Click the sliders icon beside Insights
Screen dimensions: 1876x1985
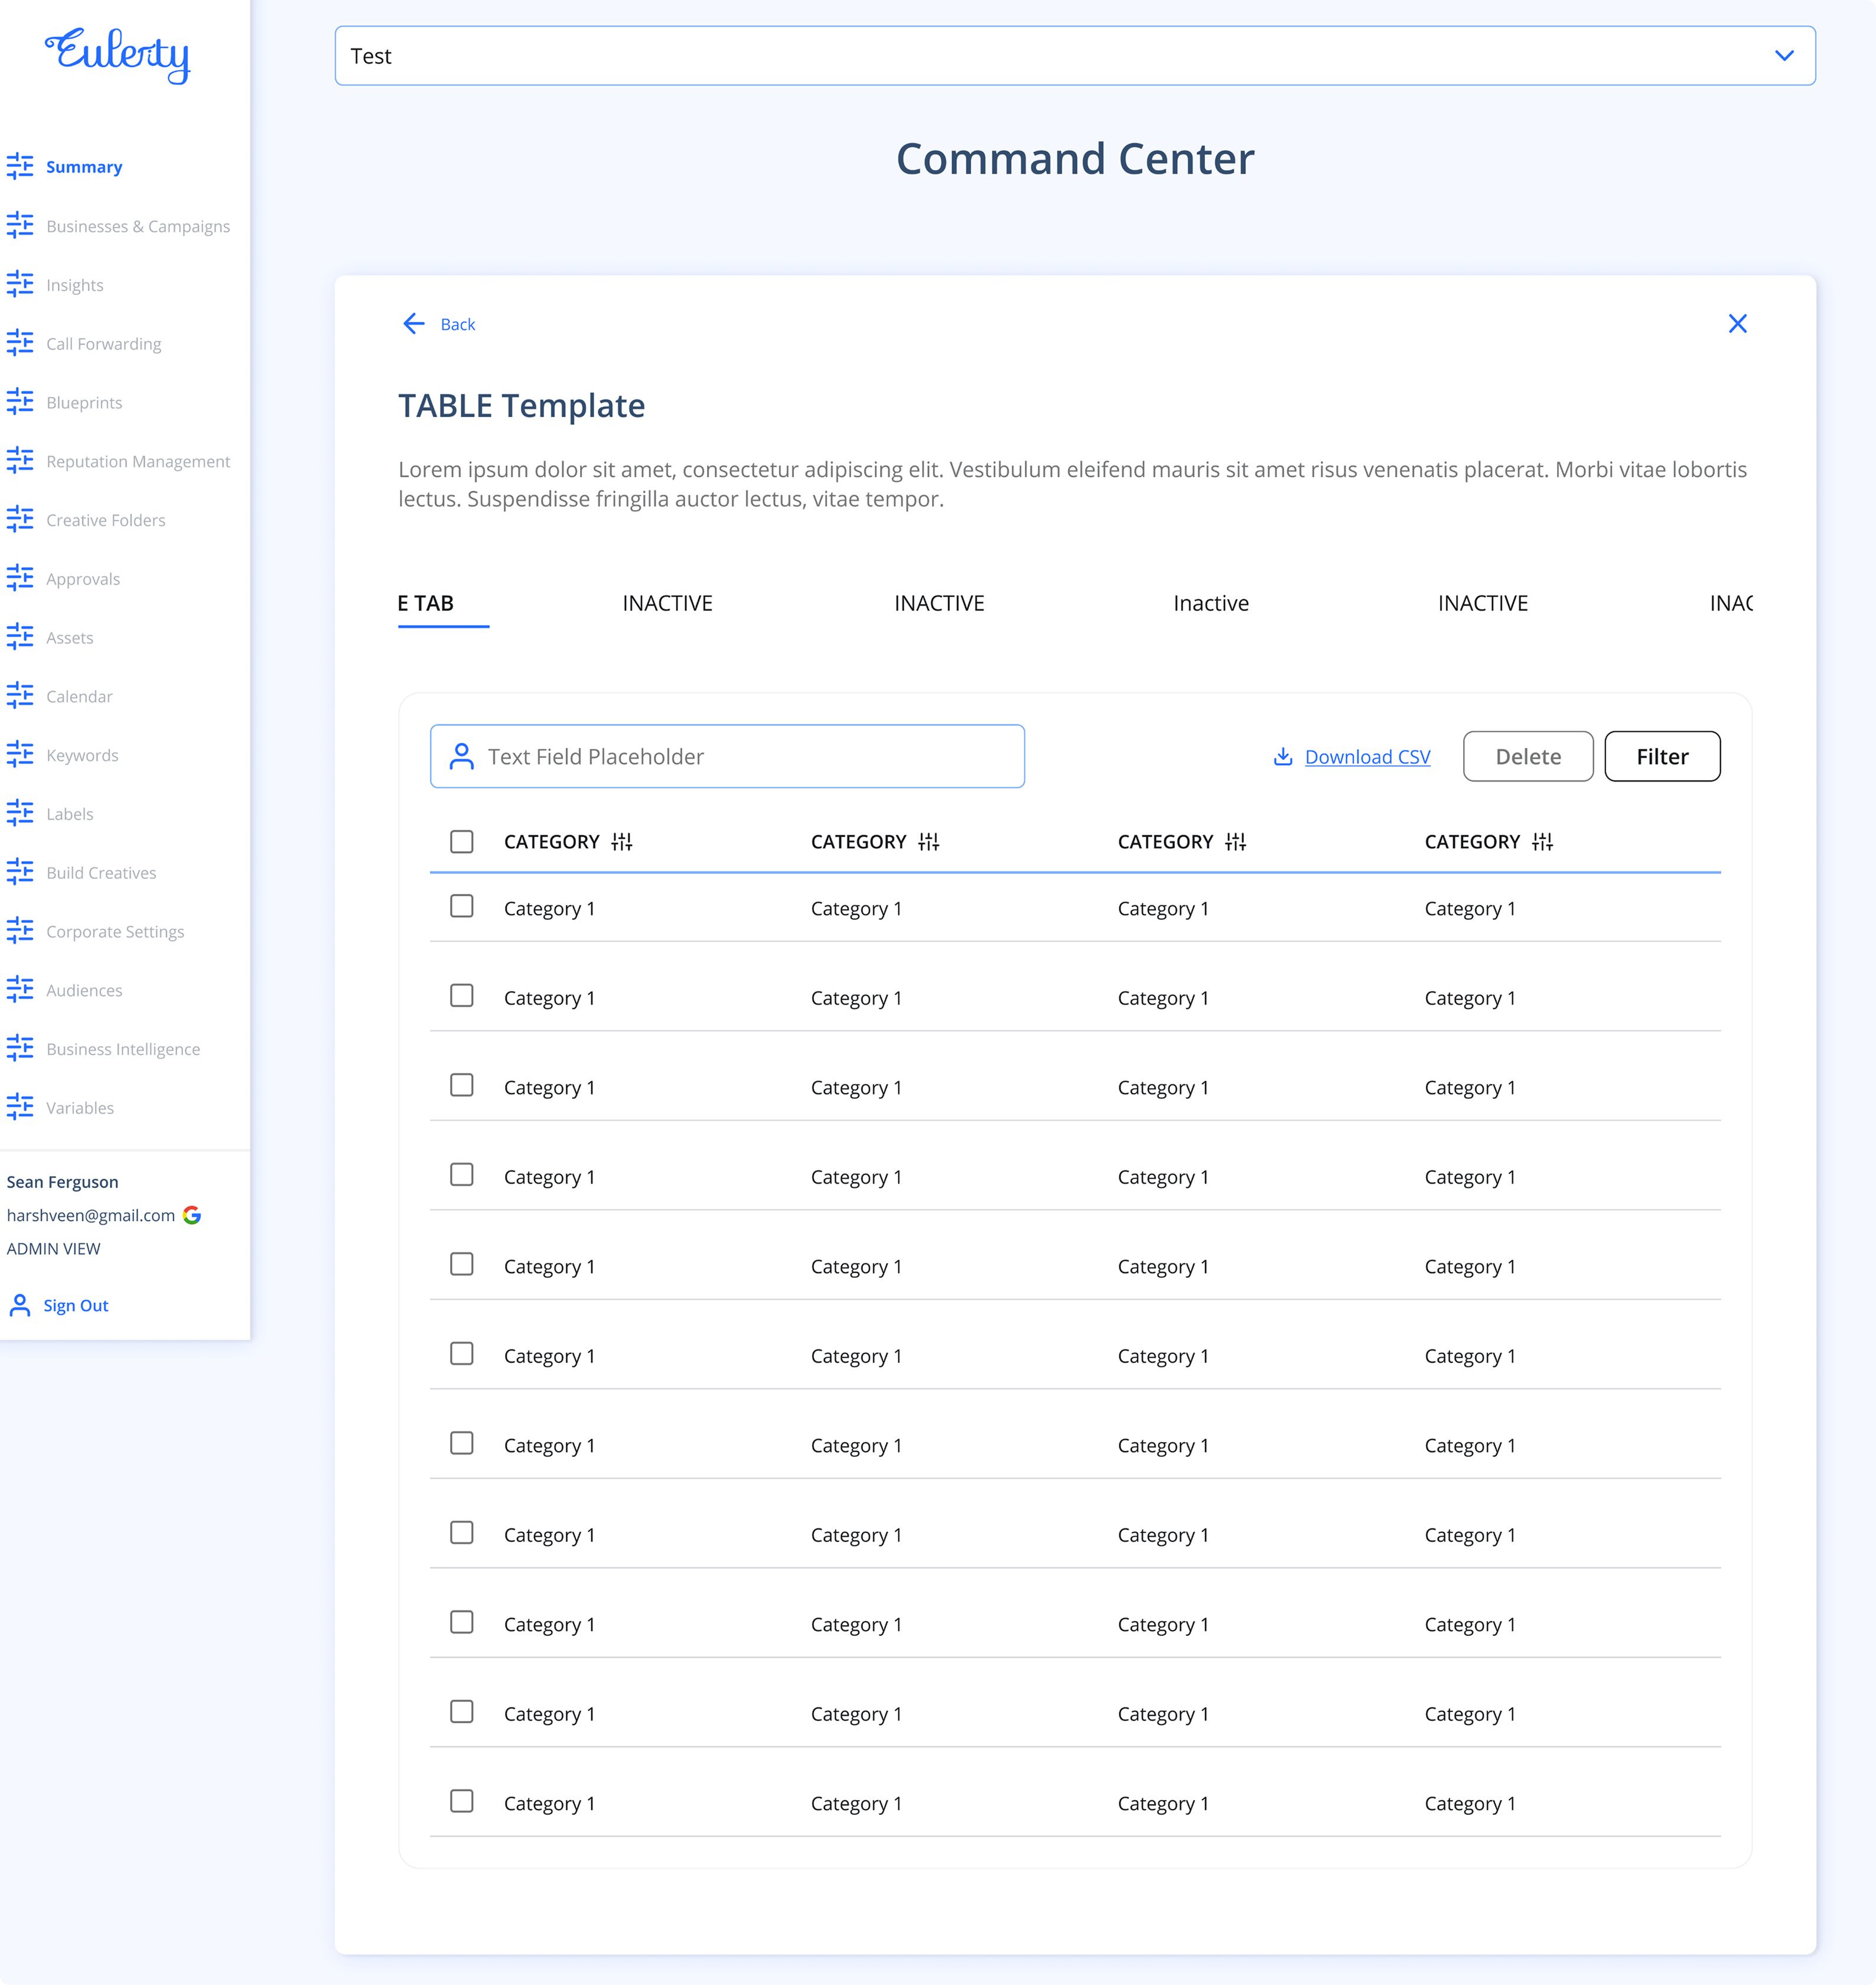tap(20, 285)
